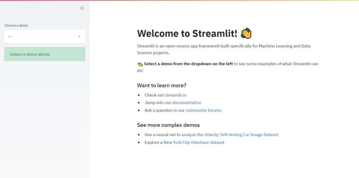Image resolution: width=359 pixels, height=178 pixels.
Task: Click the 'Streamlit is an open-source app framework' paragraph
Action: click(x=224, y=49)
